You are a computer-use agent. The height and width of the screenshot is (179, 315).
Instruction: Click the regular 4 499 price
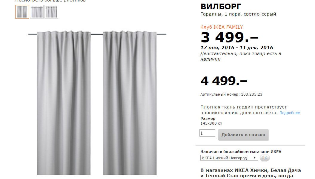[x=224, y=81]
